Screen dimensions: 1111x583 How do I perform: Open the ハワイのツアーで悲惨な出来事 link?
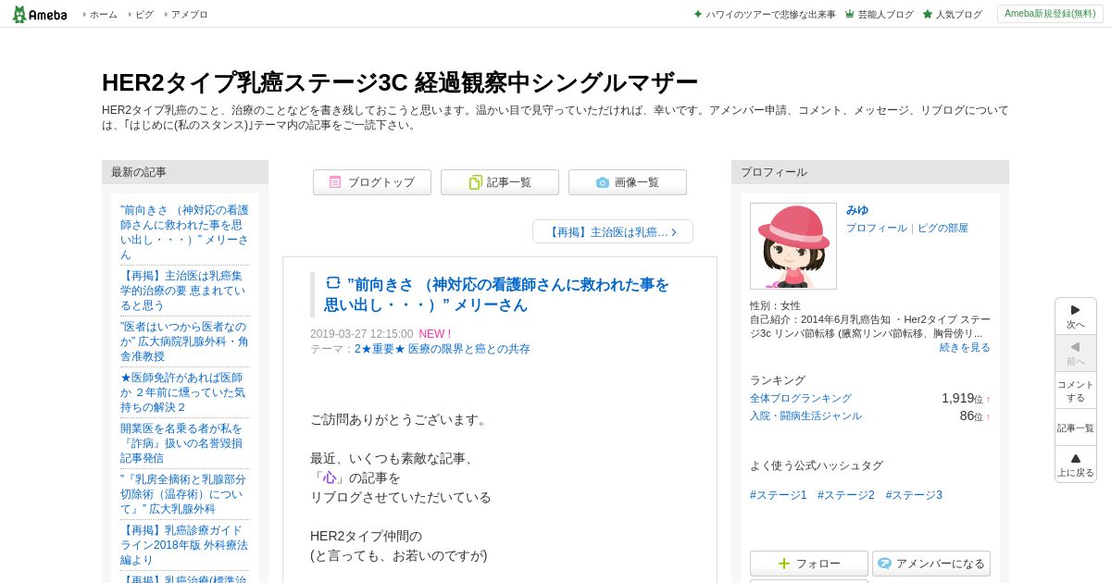(x=765, y=14)
